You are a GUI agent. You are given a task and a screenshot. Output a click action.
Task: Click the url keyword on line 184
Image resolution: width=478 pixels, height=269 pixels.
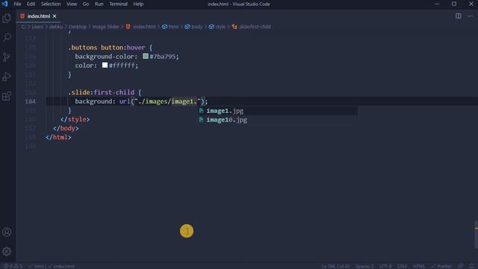(x=125, y=102)
